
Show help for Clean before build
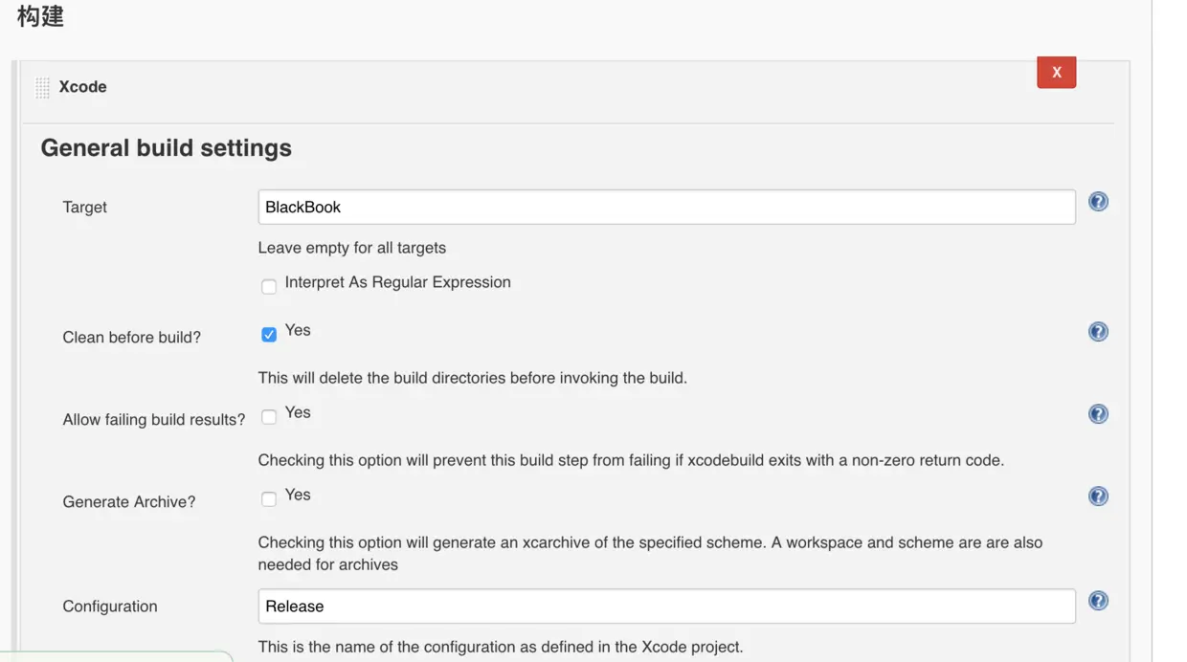[x=1098, y=332]
